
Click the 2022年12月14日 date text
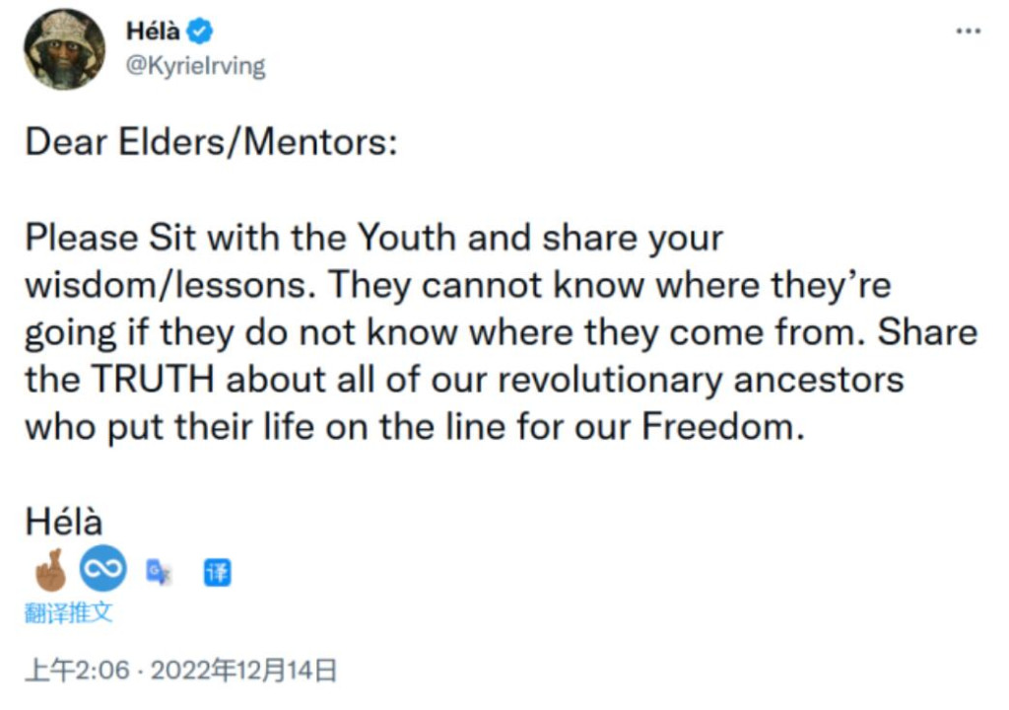244,670
